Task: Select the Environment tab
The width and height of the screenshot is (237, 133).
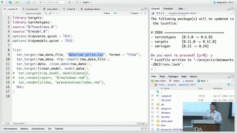Action: click(x=10, y=129)
